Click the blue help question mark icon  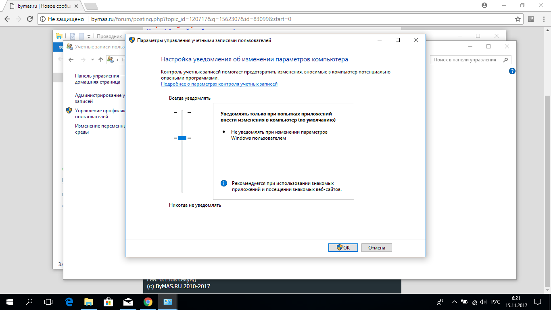tap(512, 71)
